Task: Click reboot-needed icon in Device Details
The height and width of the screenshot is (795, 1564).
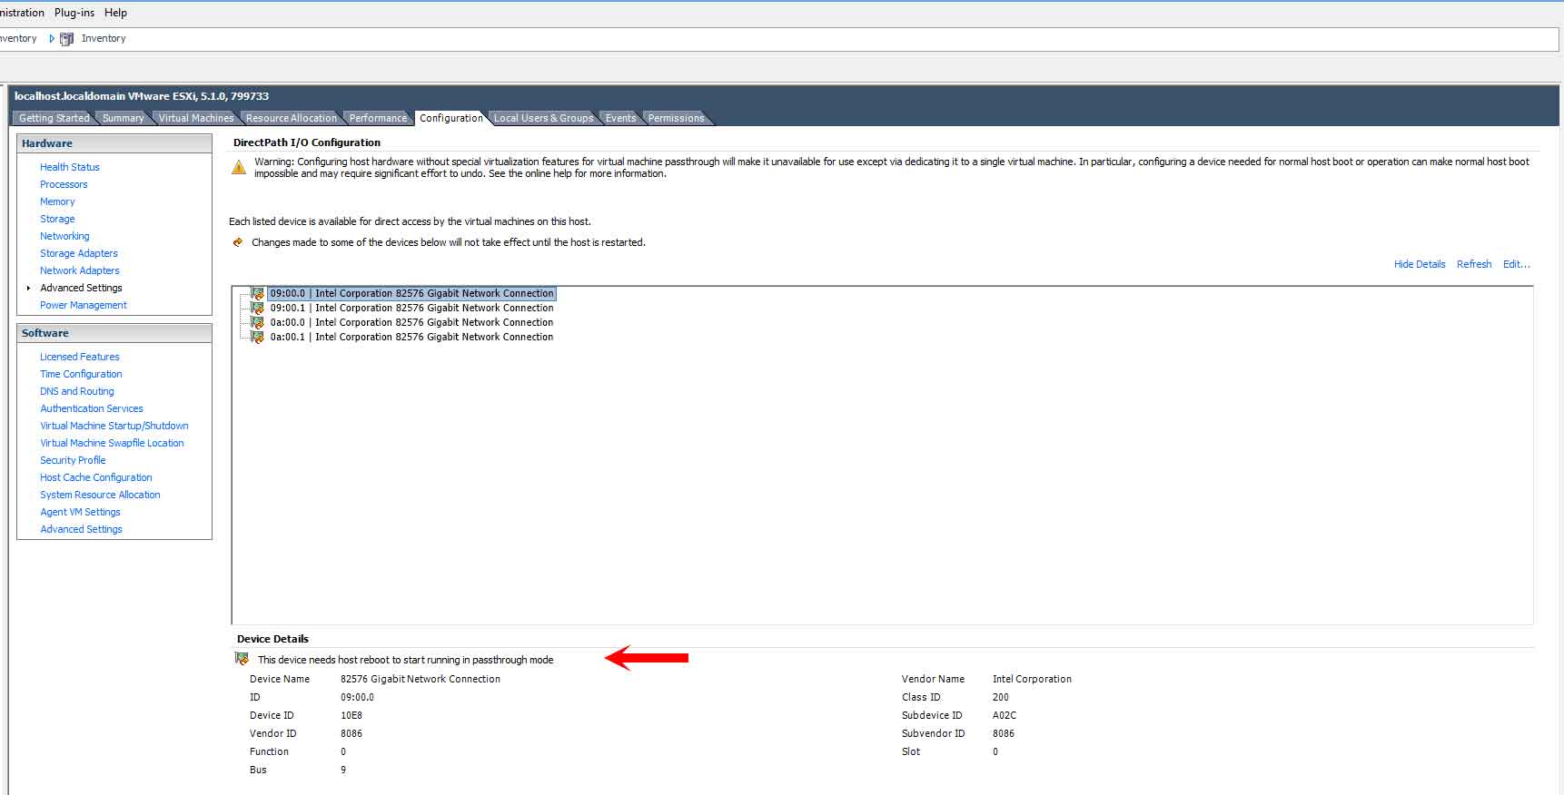Action: point(242,659)
